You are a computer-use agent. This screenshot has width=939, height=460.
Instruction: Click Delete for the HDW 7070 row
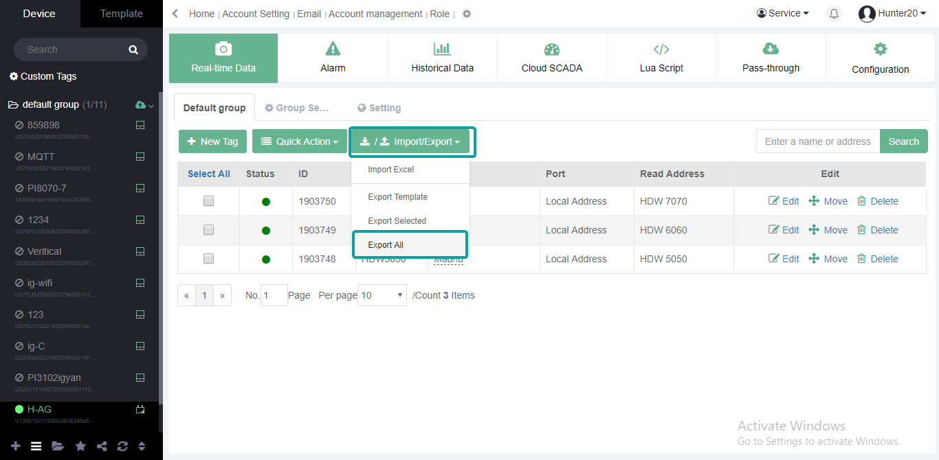(x=877, y=201)
